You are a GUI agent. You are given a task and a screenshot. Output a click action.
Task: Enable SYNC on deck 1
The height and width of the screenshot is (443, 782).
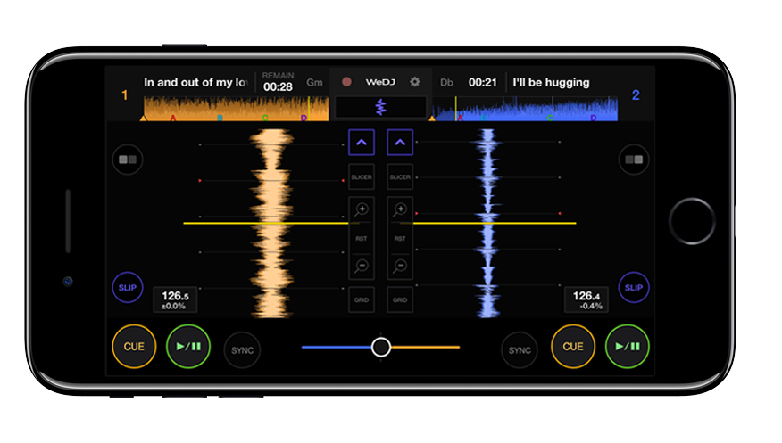click(x=242, y=350)
